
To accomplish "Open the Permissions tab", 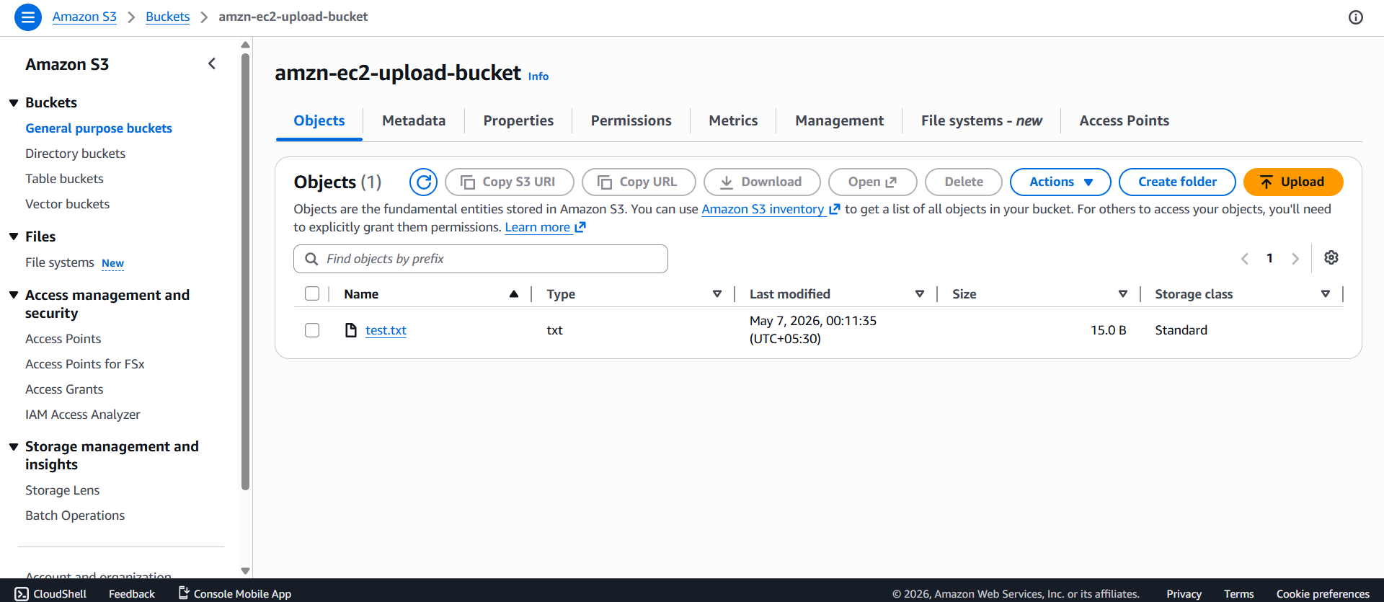I will click(x=631, y=121).
